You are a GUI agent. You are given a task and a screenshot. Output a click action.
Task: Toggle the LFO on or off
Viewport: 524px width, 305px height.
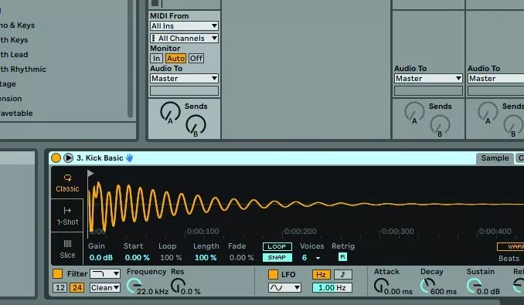click(273, 274)
